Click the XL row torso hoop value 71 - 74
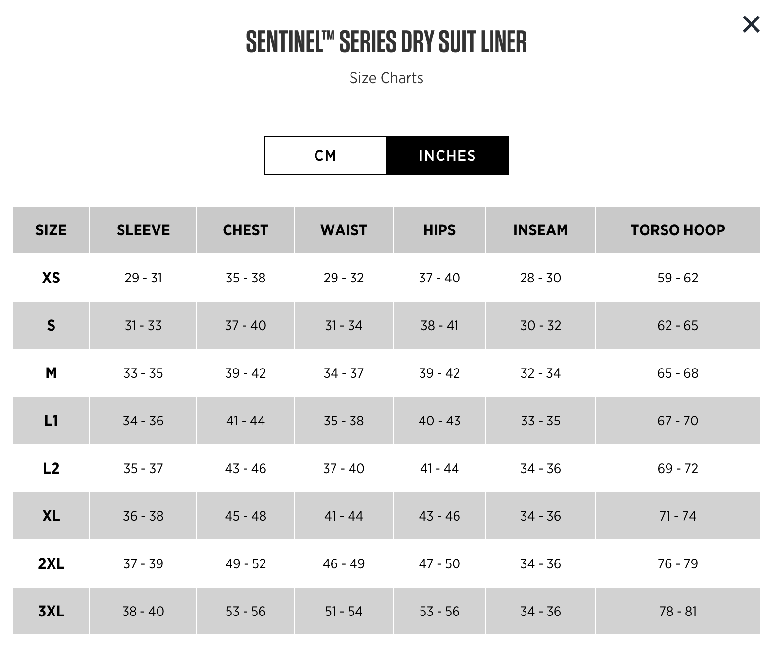Image resolution: width=772 pixels, height=668 pixels. 678,516
